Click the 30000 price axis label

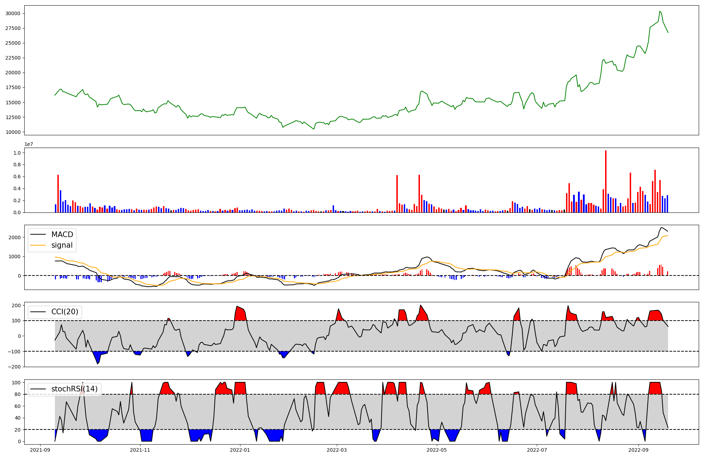13,13
